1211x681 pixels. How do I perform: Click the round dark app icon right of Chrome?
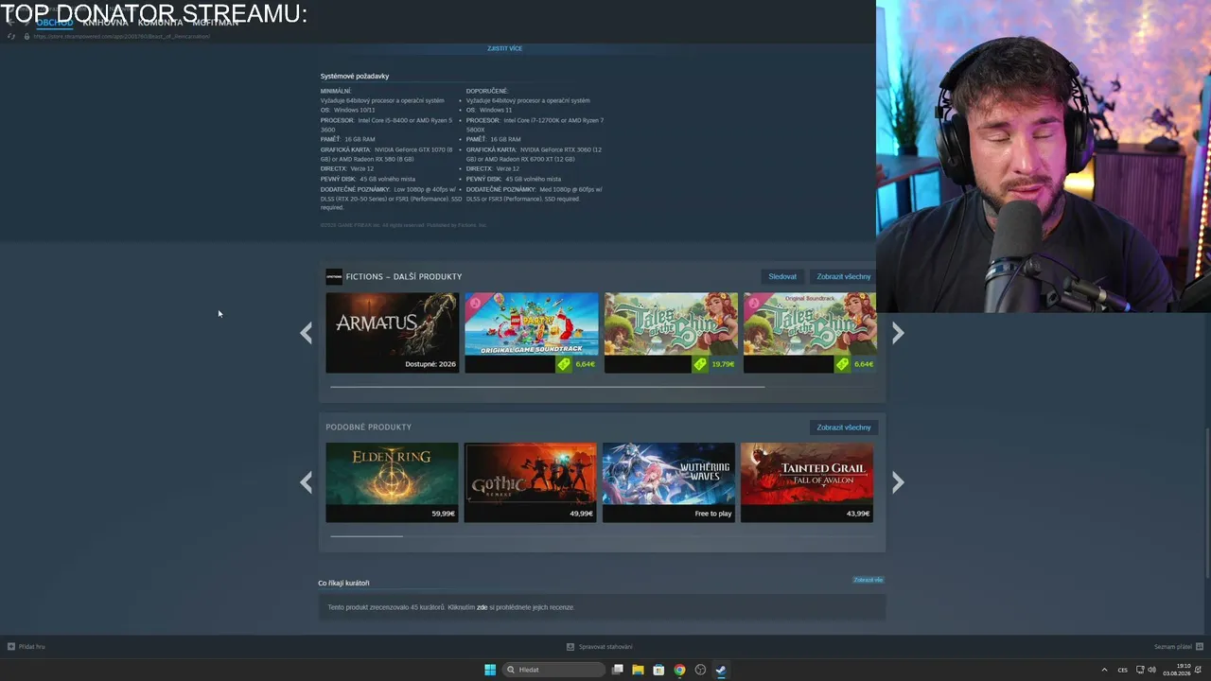point(700,670)
